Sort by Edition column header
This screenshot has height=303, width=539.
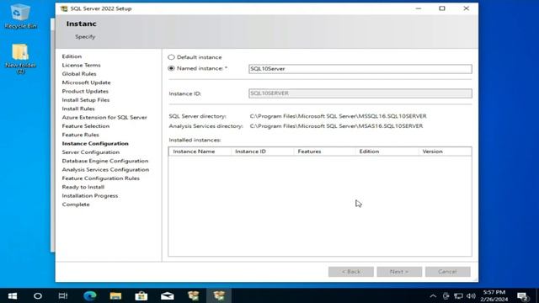click(387, 151)
